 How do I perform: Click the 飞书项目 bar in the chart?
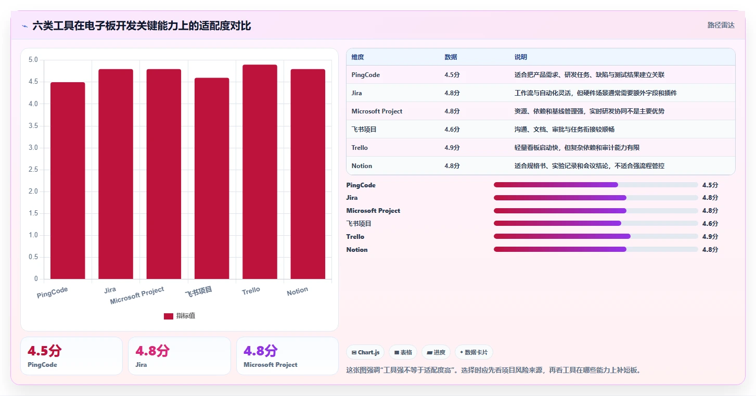pos(212,178)
